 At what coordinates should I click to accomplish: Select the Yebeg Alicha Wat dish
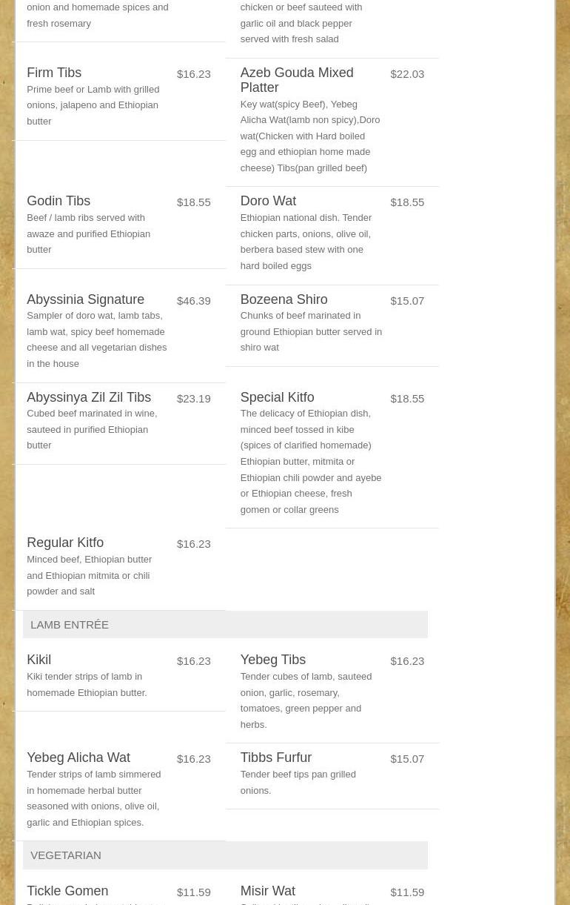78,758
